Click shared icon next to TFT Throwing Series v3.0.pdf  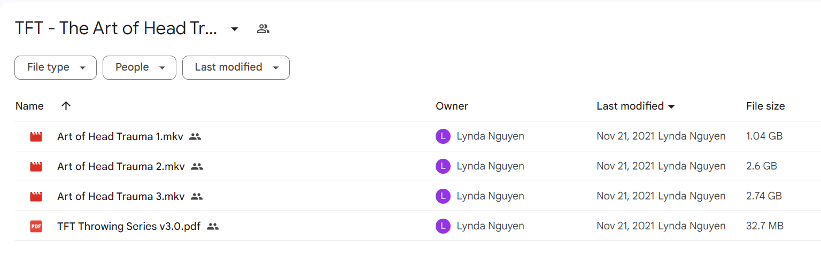213,226
